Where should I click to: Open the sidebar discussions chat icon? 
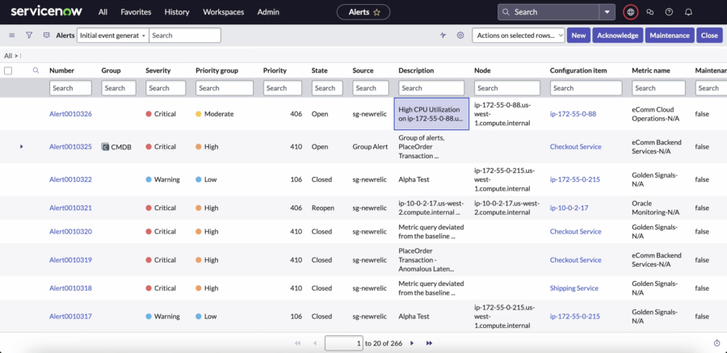pos(649,12)
